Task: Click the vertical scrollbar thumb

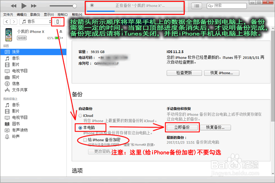Action: pos(273,76)
